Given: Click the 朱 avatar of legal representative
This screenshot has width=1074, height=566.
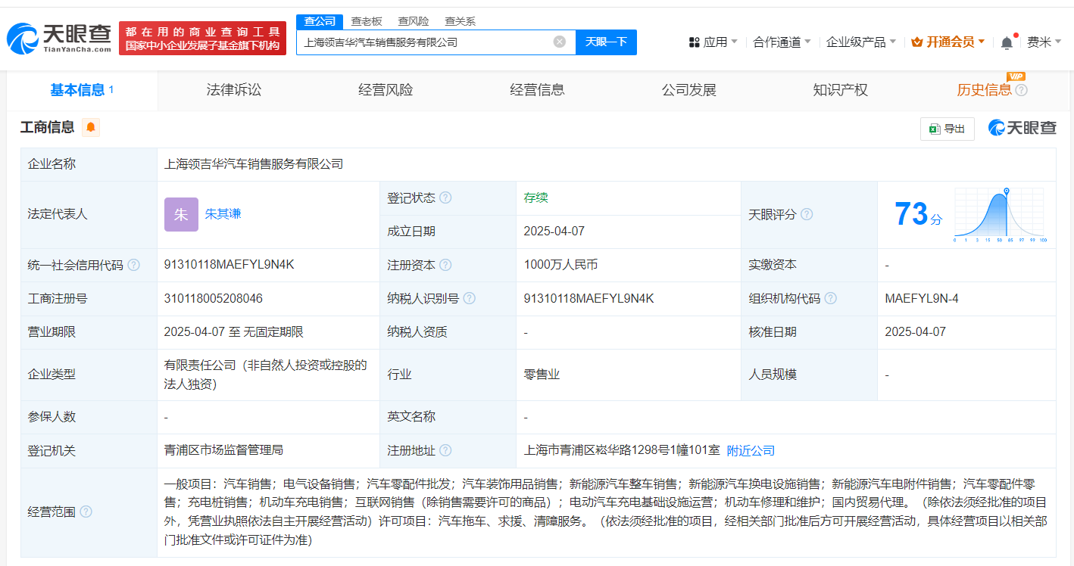Looking at the screenshot, I should [181, 214].
